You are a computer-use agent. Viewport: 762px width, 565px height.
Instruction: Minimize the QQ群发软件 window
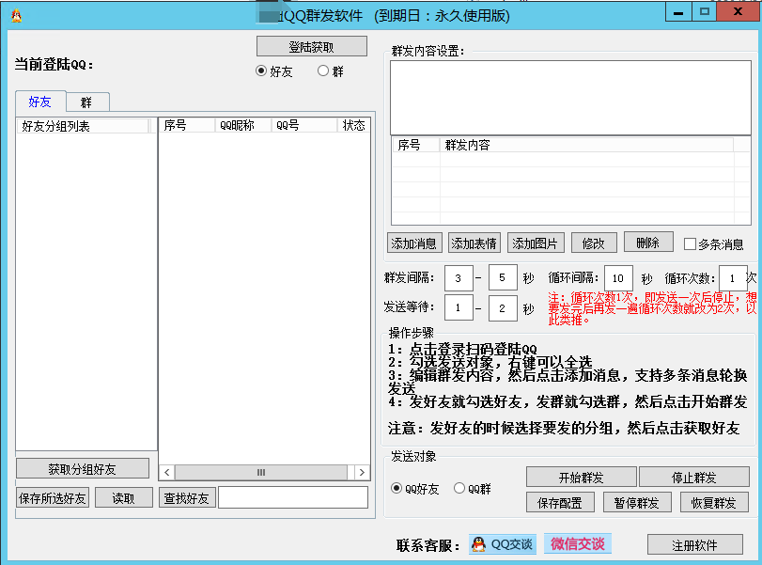(x=679, y=12)
